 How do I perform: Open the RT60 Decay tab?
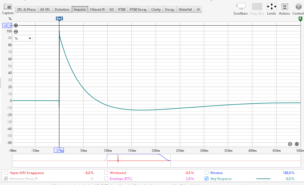click(x=138, y=10)
